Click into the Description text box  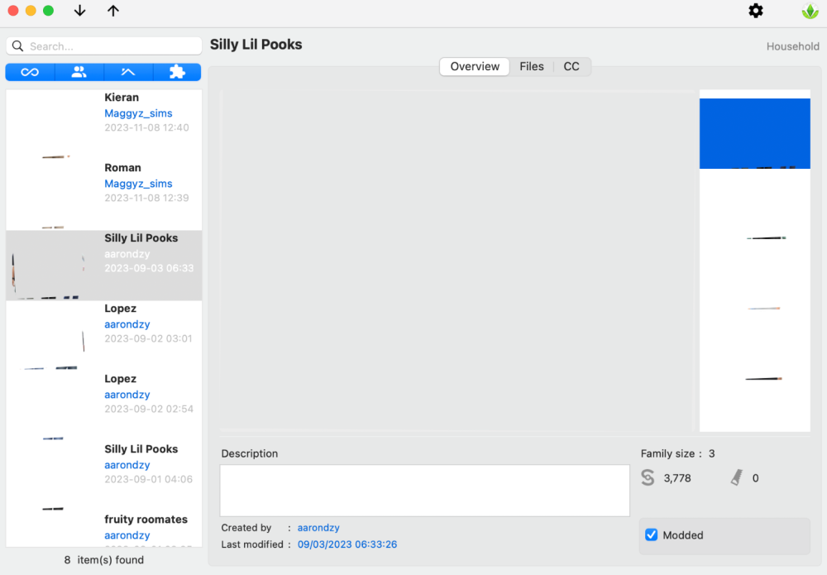coord(424,491)
